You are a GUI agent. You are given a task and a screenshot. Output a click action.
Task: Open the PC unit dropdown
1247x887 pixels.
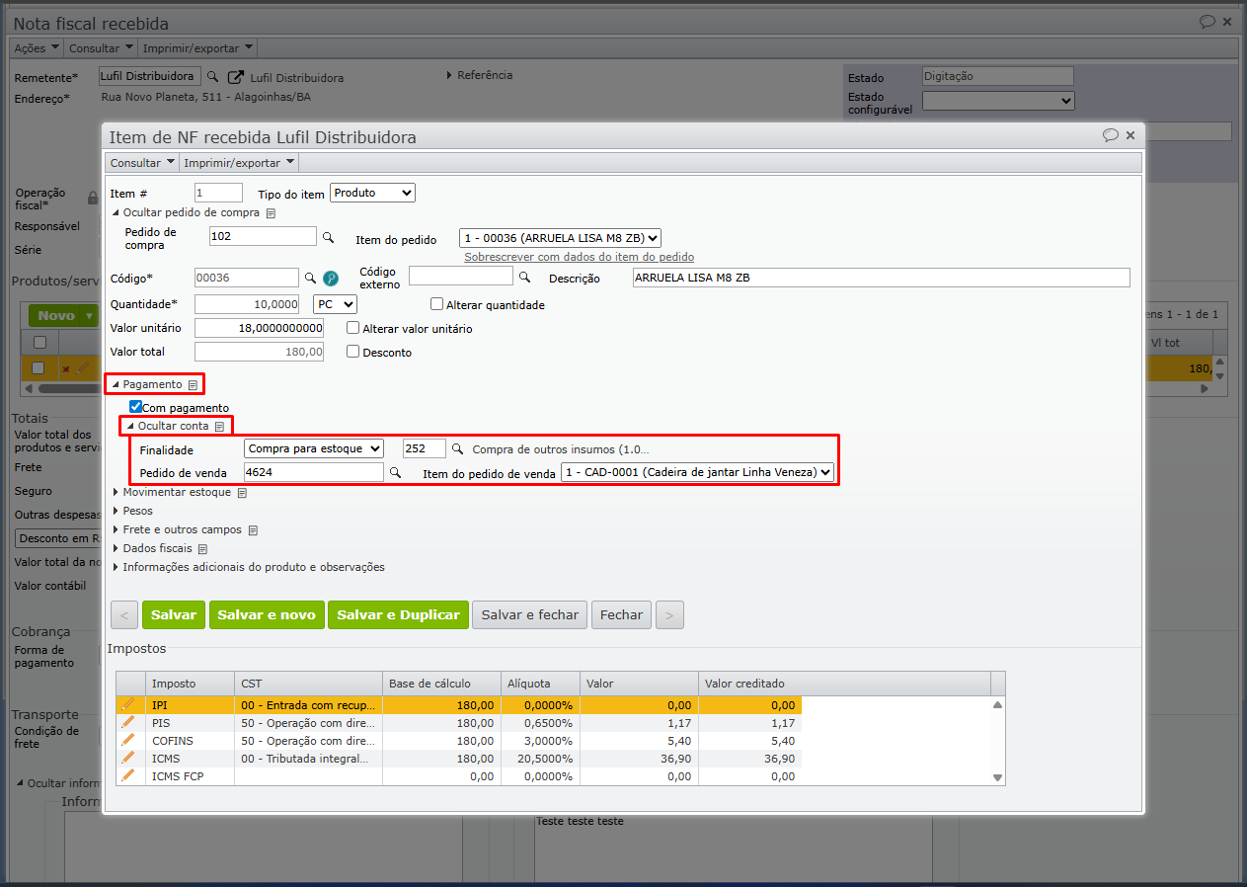coord(335,304)
